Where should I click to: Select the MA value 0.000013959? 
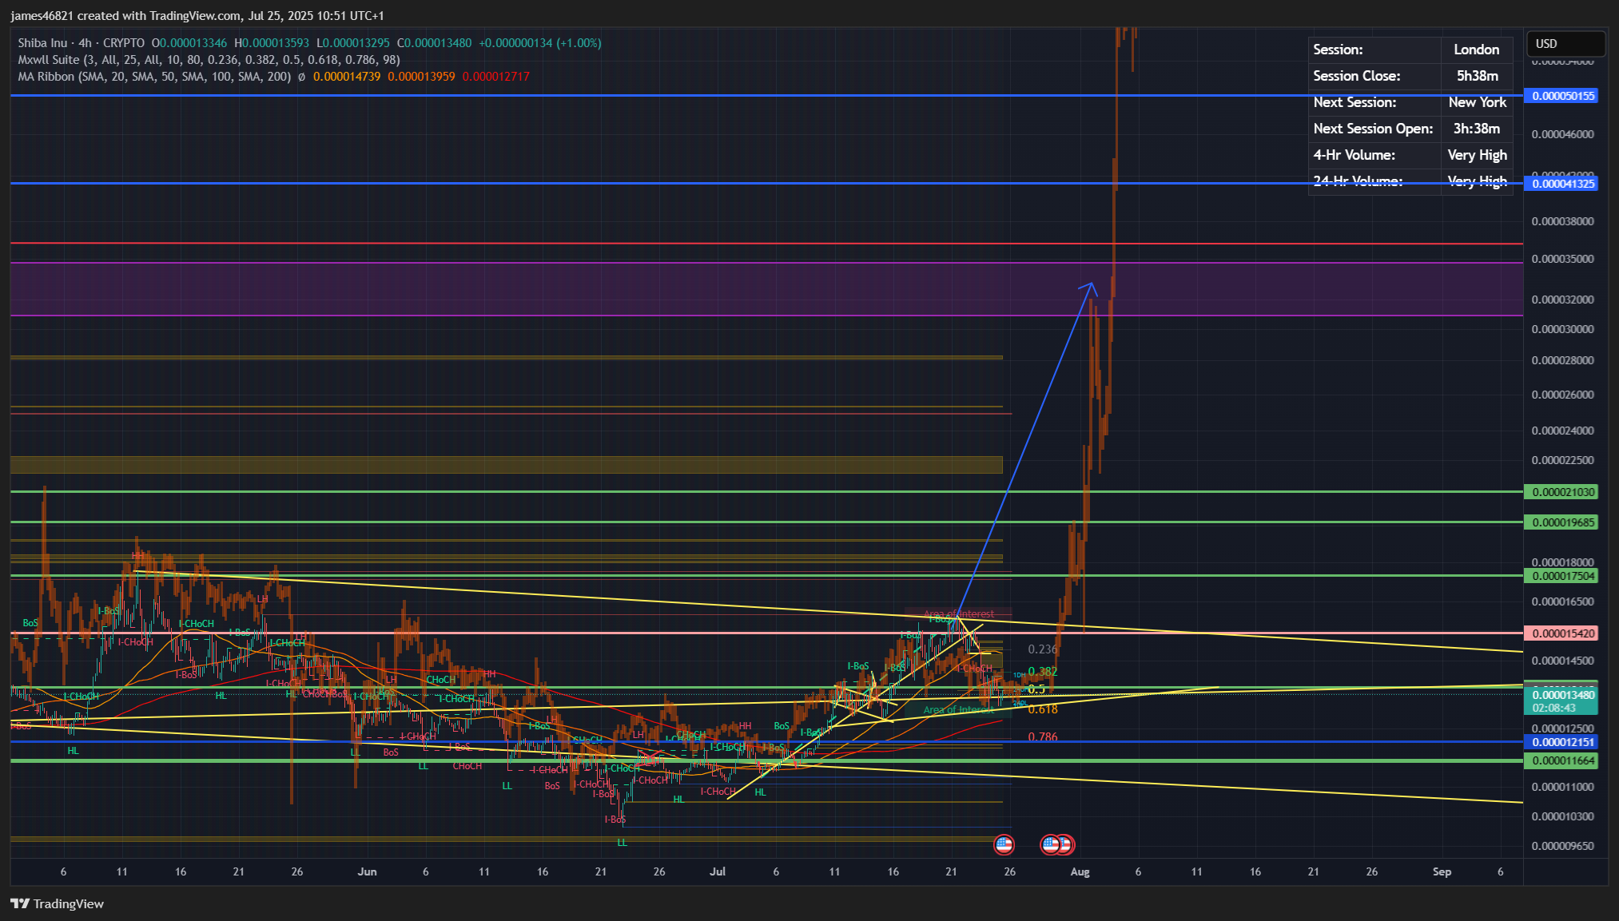click(x=421, y=77)
